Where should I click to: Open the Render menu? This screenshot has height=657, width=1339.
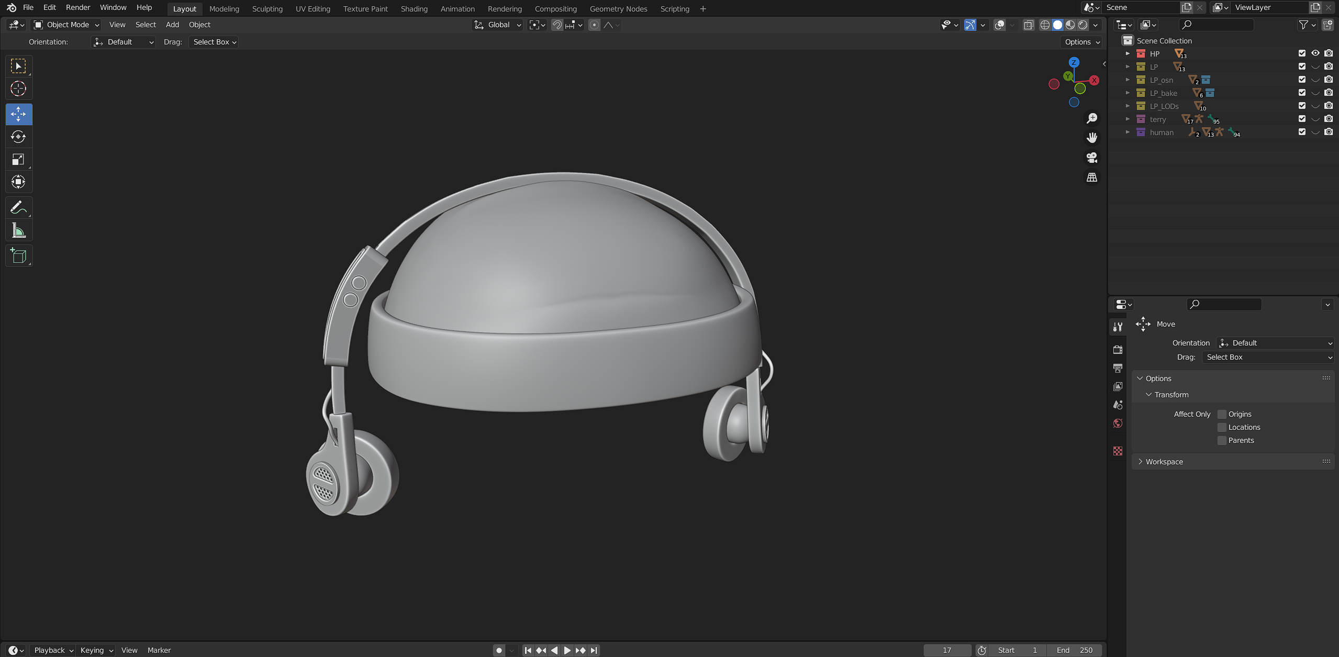tap(78, 7)
